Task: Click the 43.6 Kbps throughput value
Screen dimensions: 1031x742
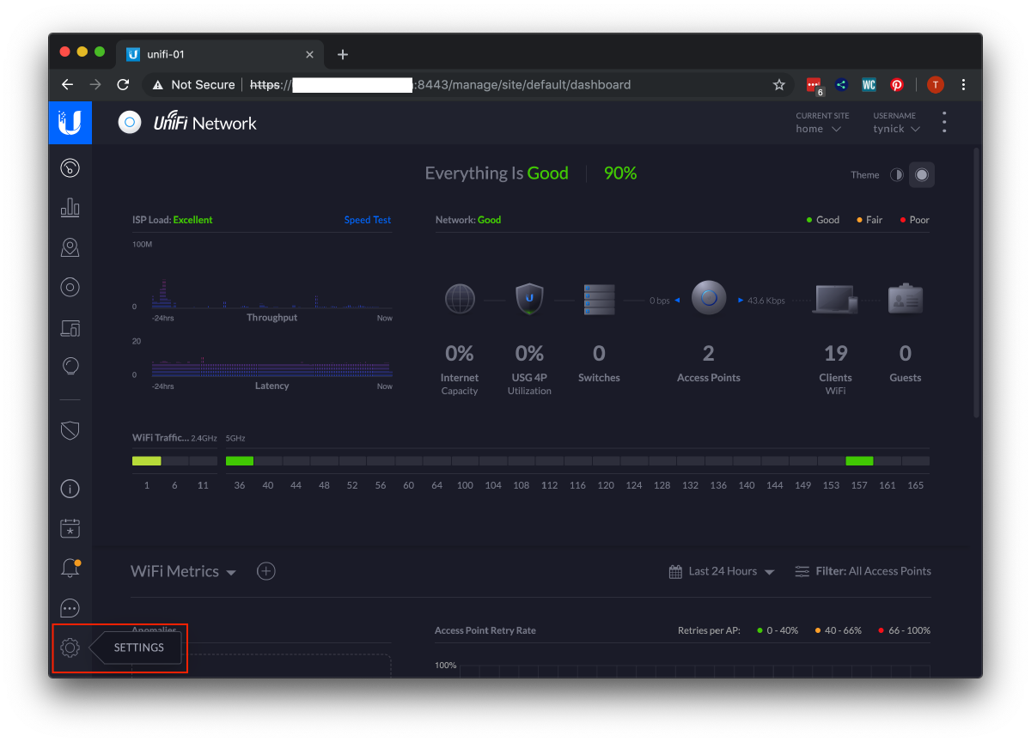Action: pyautogui.click(x=766, y=301)
